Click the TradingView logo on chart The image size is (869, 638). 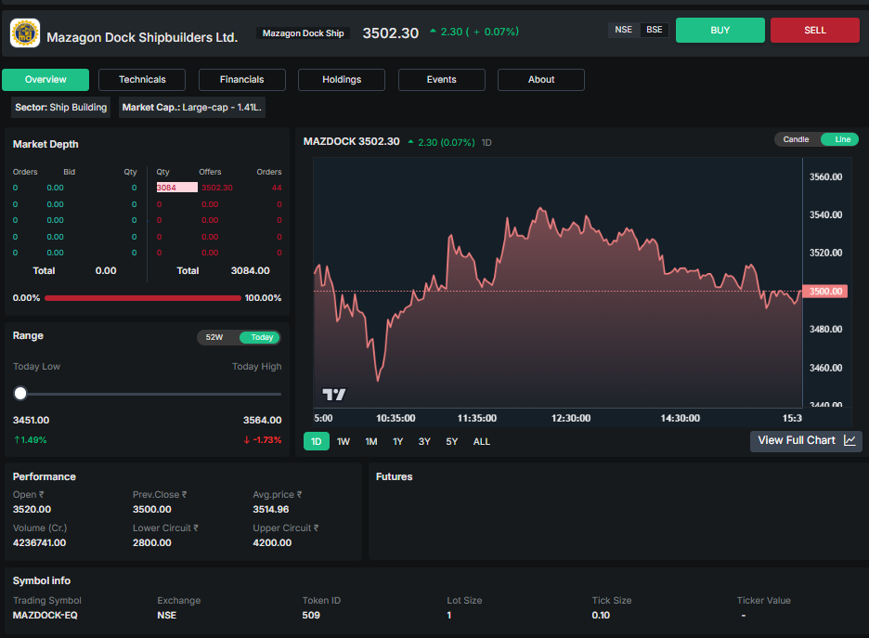click(x=333, y=394)
